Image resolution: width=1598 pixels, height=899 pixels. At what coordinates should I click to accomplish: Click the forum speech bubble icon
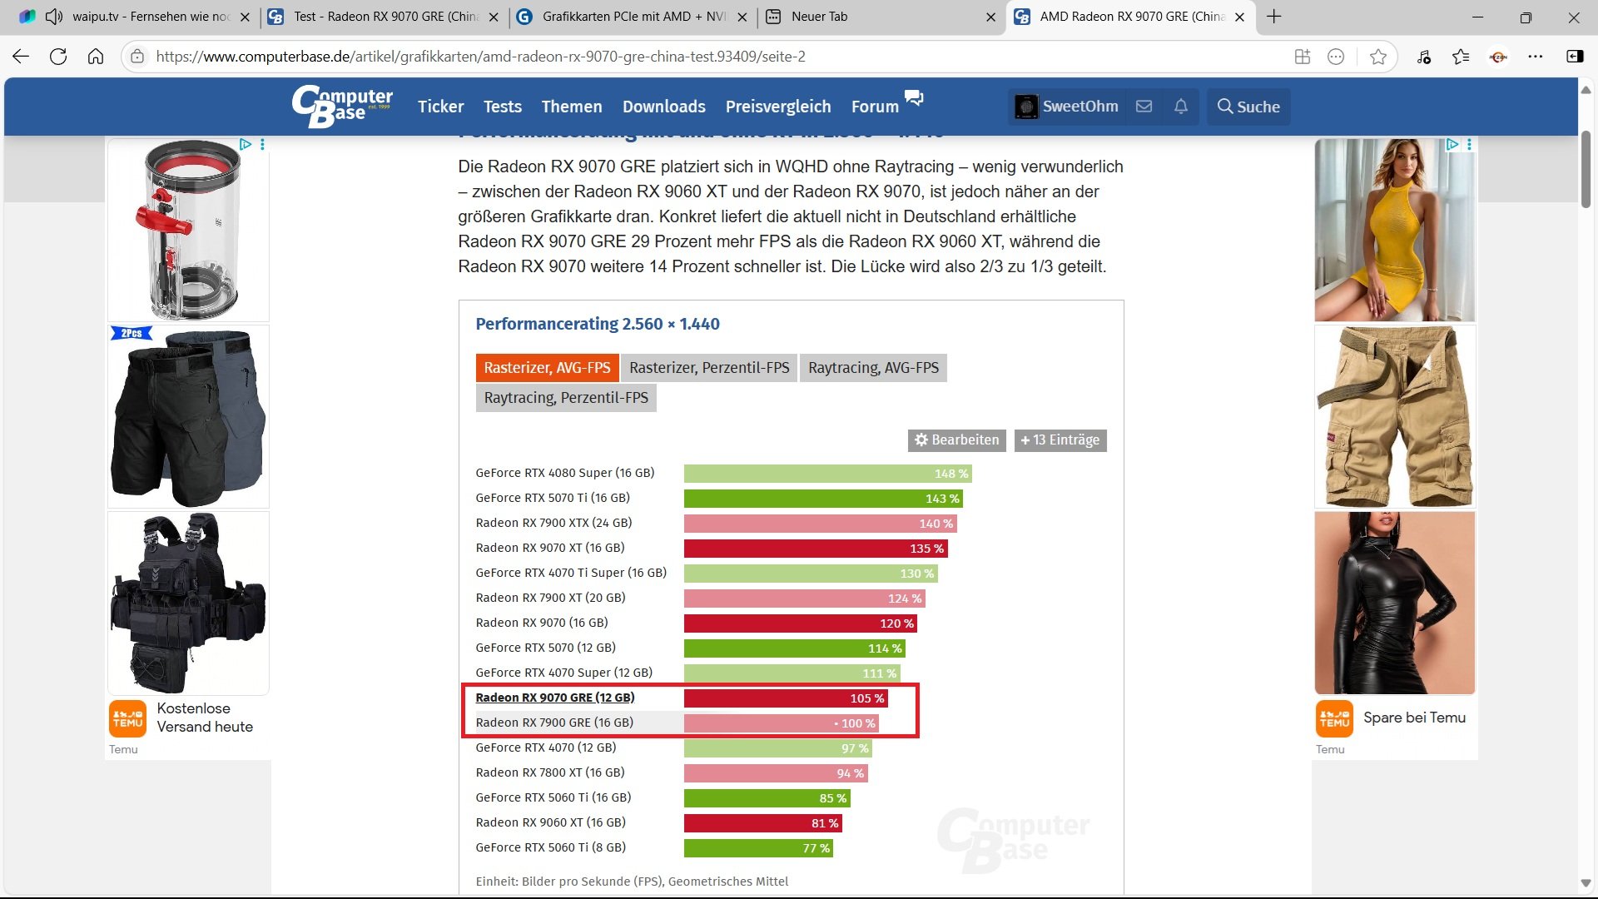coord(914,99)
